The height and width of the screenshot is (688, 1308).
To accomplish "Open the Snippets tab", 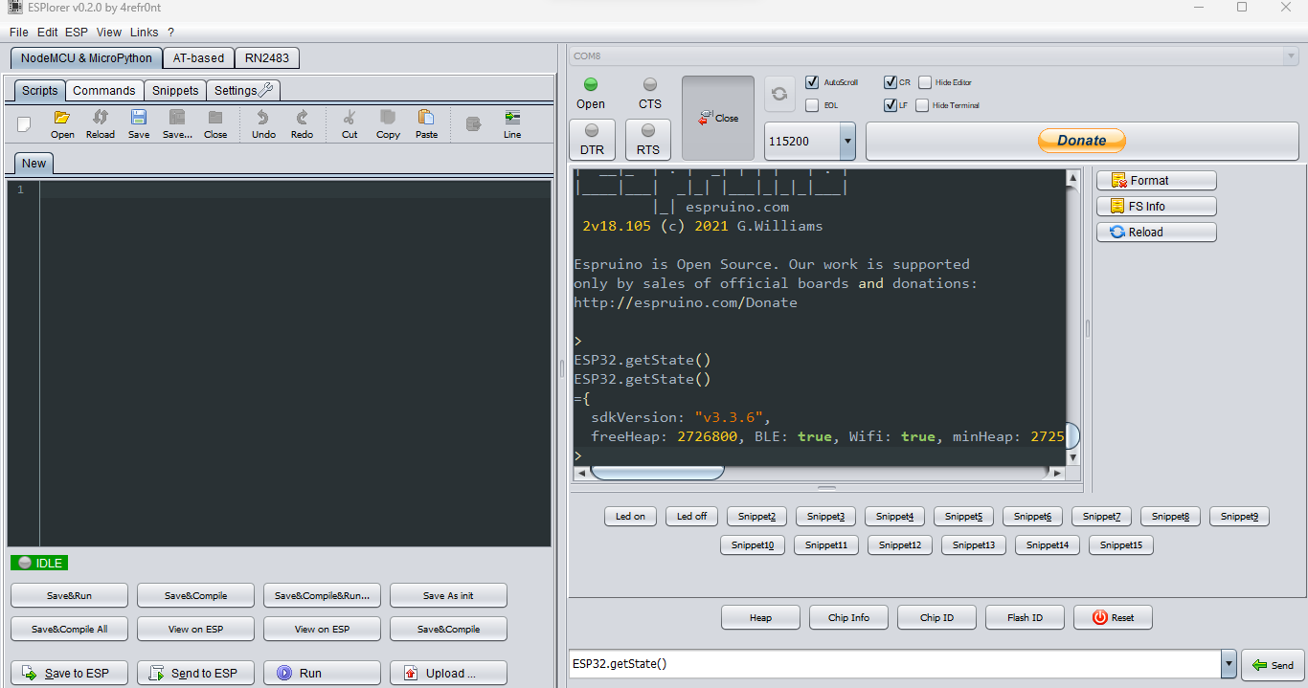I will pyautogui.click(x=175, y=91).
